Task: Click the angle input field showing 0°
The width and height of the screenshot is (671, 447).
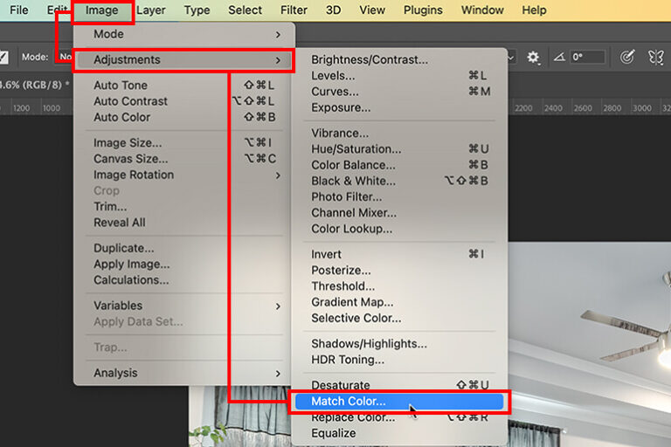Action: [587, 57]
